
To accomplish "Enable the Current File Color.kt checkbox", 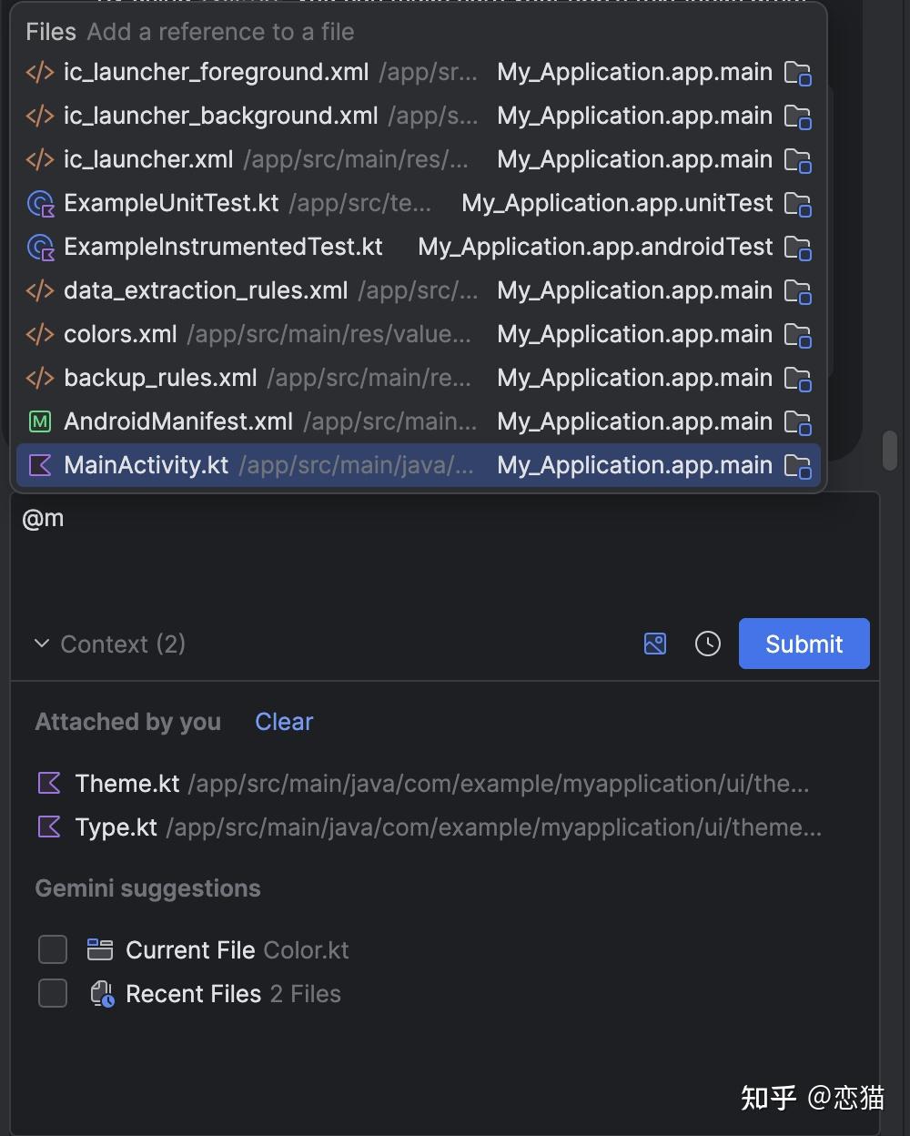I will coord(52,948).
